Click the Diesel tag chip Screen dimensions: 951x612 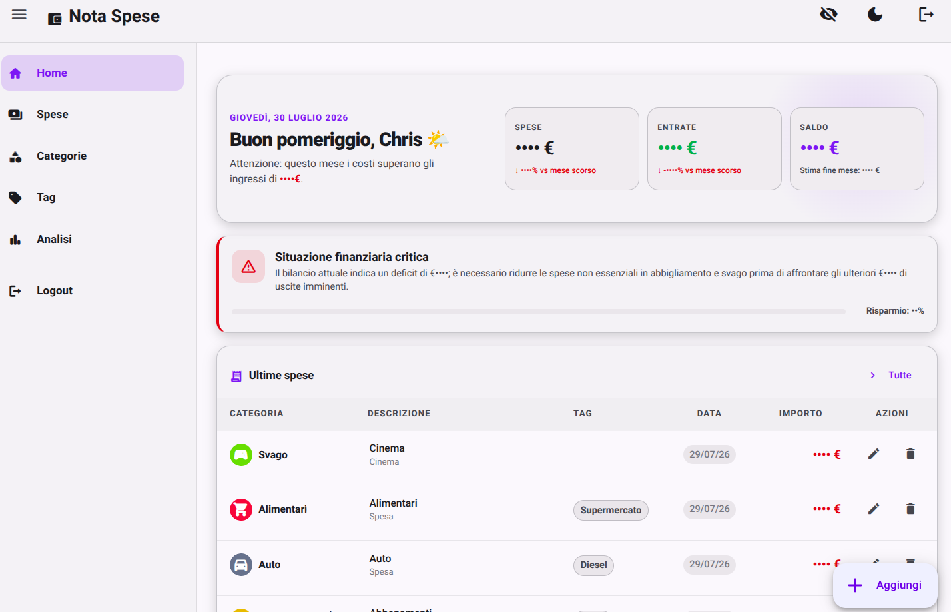pyautogui.click(x=593, y=565)
